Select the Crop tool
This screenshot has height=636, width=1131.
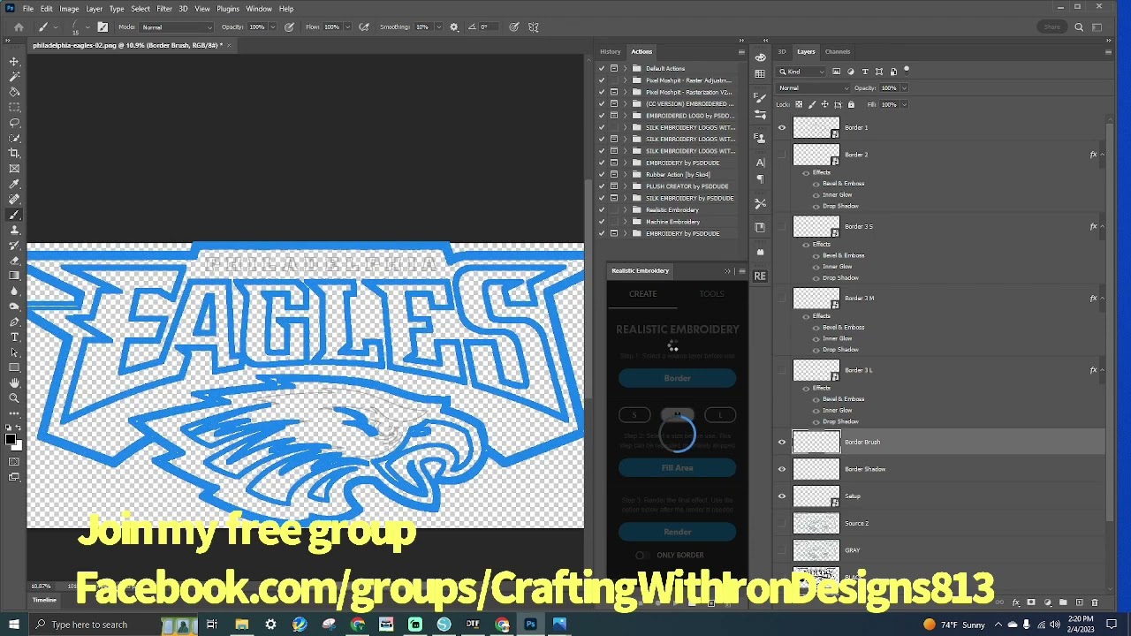click(14, 153)
